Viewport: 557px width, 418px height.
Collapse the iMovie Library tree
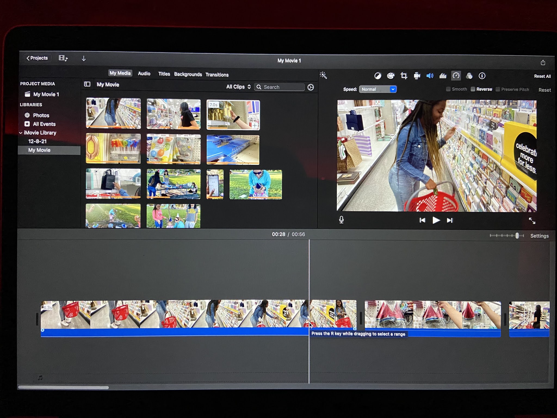point(21,133)
